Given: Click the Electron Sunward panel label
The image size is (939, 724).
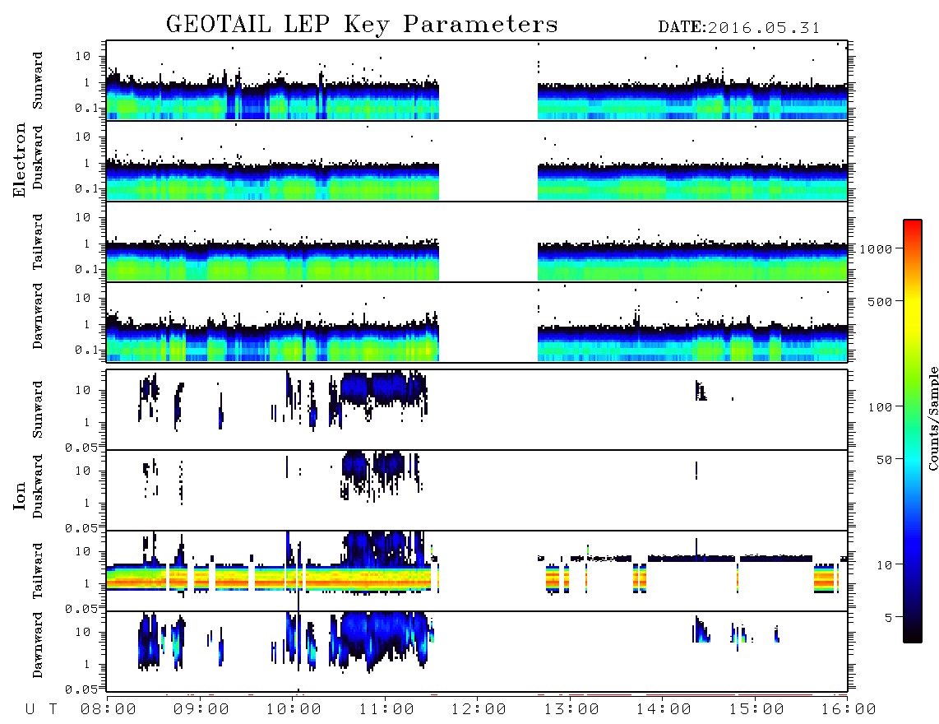Looking at the screenshot, I should point(38,81).
